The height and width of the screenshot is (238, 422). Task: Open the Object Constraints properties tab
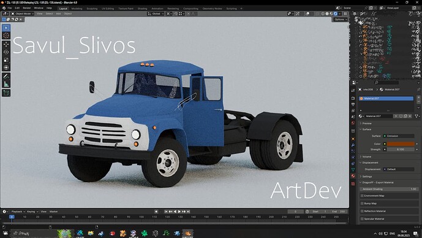pos(353,163)
